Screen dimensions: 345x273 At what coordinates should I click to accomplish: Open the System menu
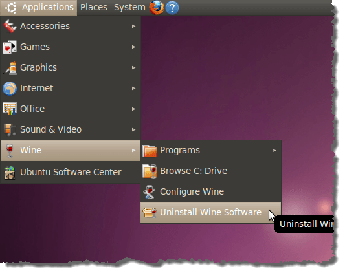[129, 8]
